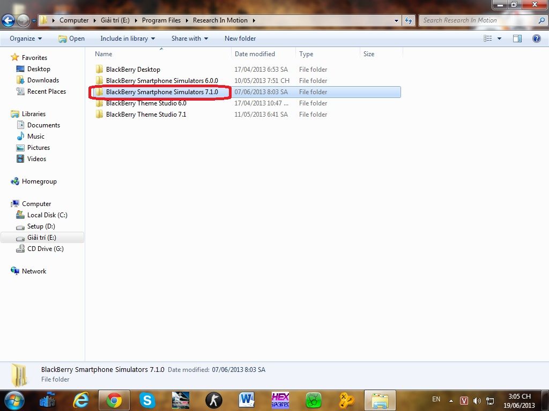Open the Windows Start menu

pos(14,400)
